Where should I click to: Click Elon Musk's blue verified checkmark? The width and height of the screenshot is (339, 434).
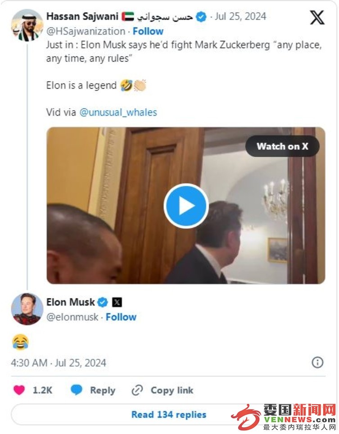pyautogui.click(x=103, y=302)
